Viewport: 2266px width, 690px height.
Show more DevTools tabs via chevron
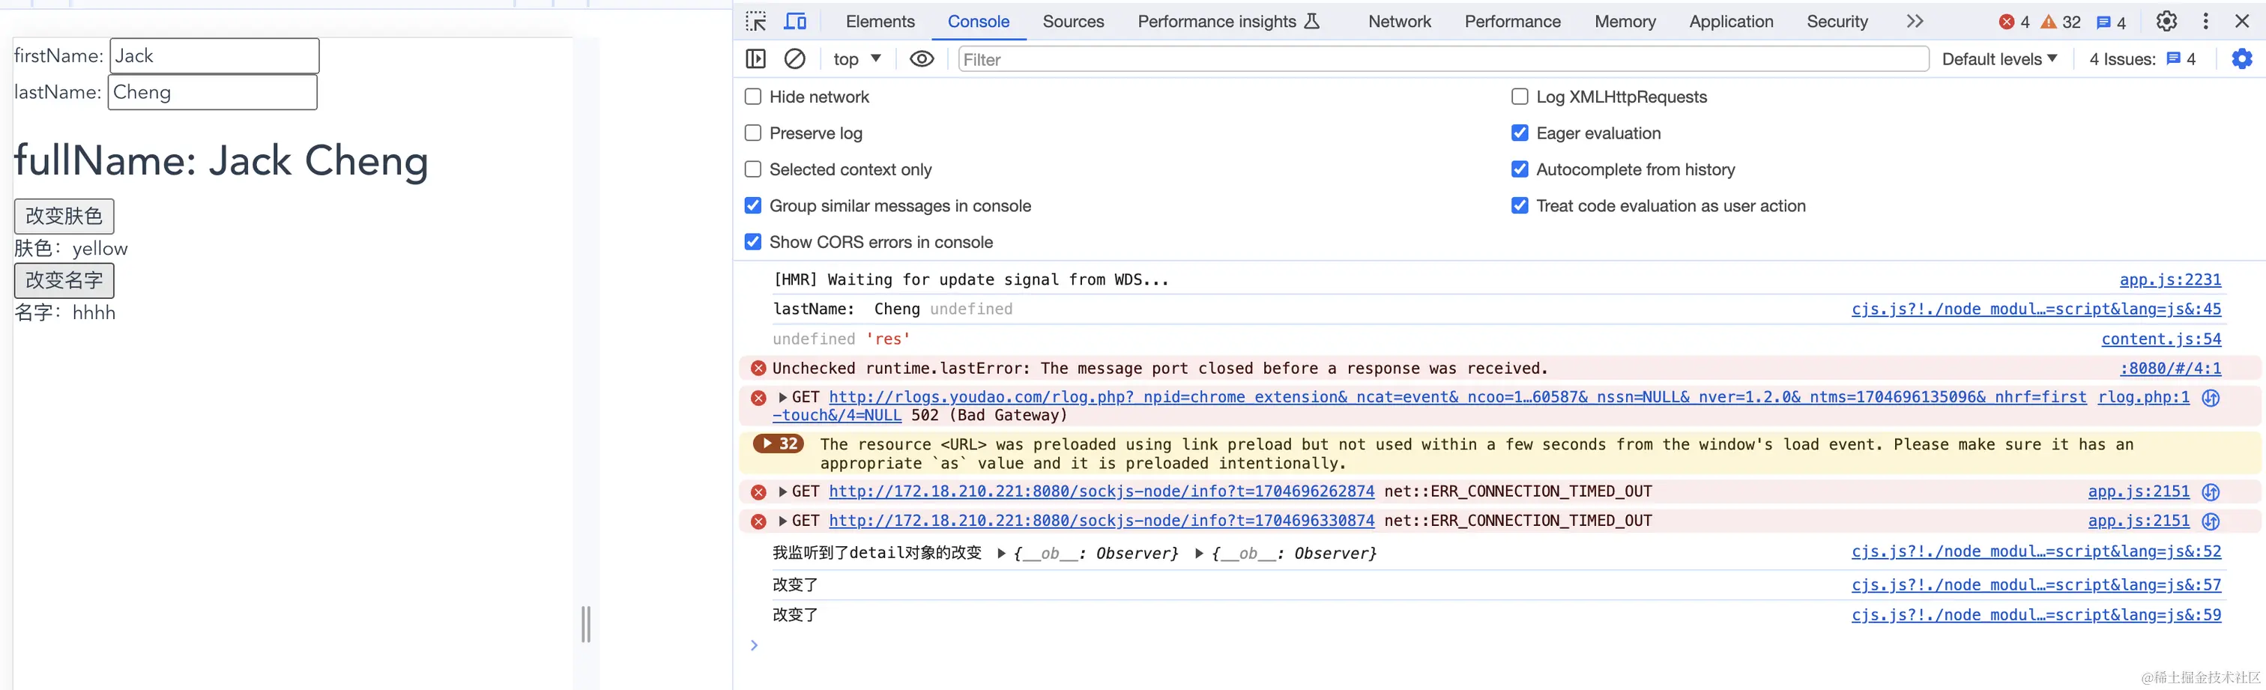(x=1915, y=21)
